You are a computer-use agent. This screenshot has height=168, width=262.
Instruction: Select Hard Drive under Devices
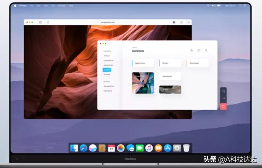click(108, 91)
